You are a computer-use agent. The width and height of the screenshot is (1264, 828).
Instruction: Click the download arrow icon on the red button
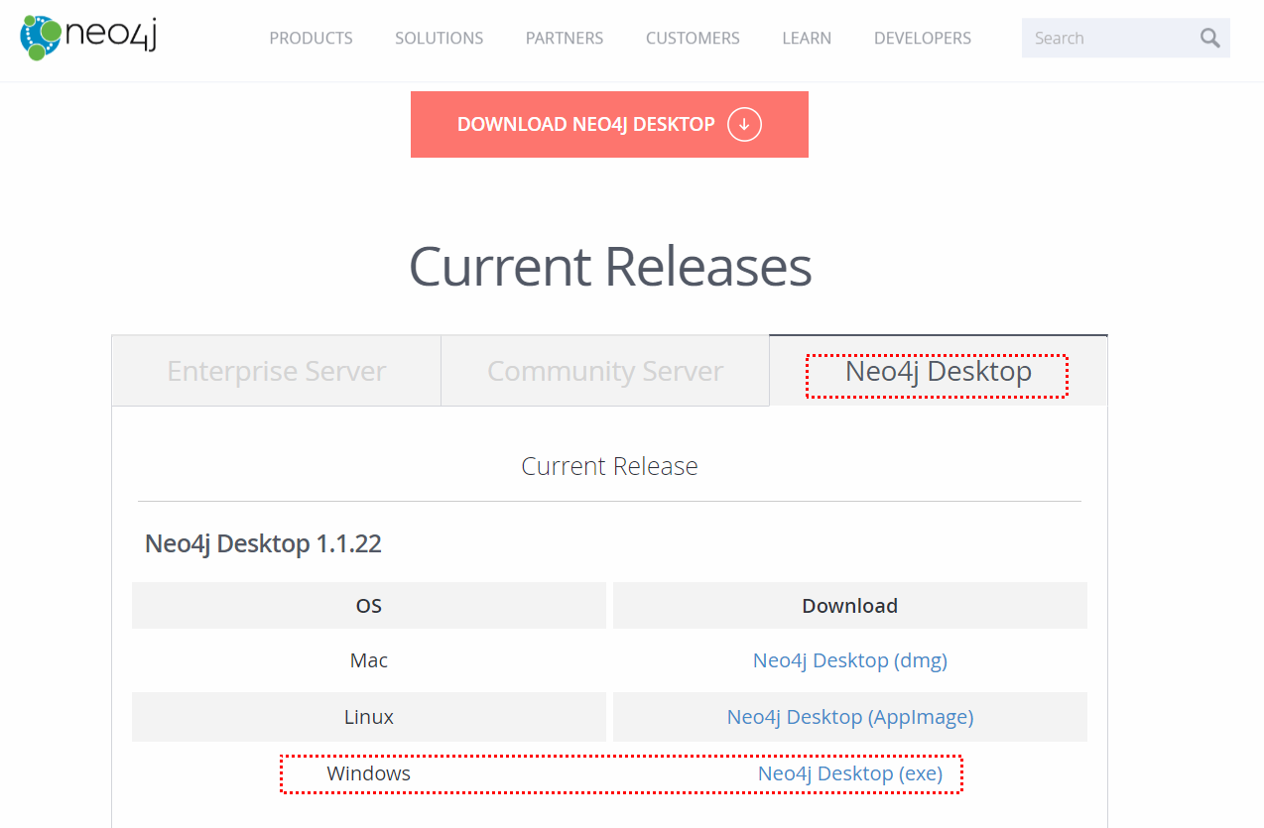point(743,124)
